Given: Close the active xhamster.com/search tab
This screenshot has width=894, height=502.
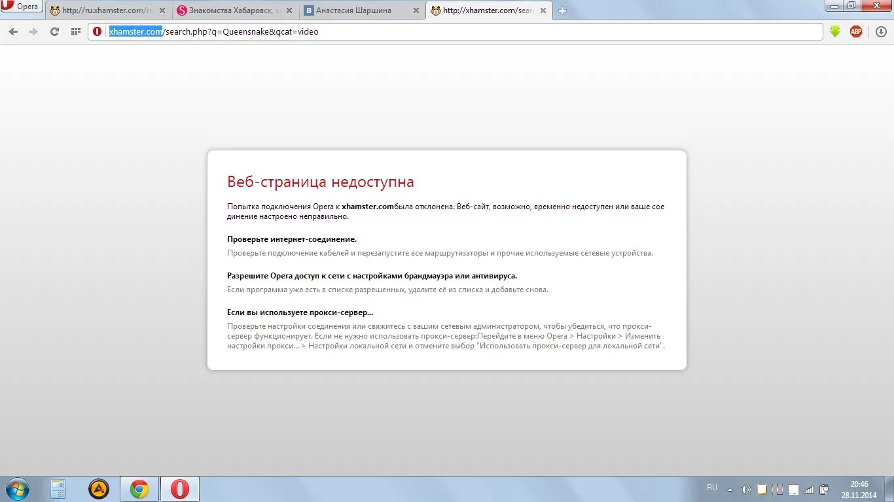Looking at the screenshot, I should tap(543, 10).
